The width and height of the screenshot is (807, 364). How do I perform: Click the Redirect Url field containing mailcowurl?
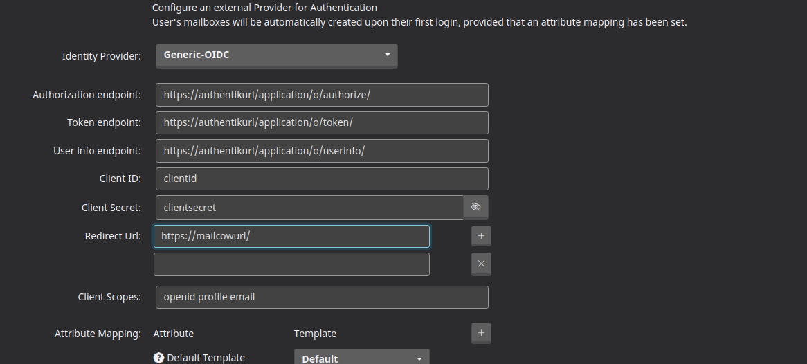click(x=291, y=236)
